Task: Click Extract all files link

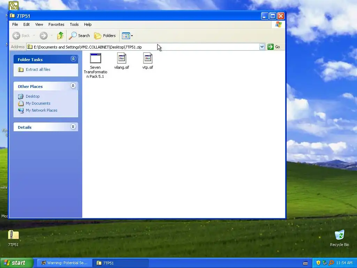Action: [38, 69]
